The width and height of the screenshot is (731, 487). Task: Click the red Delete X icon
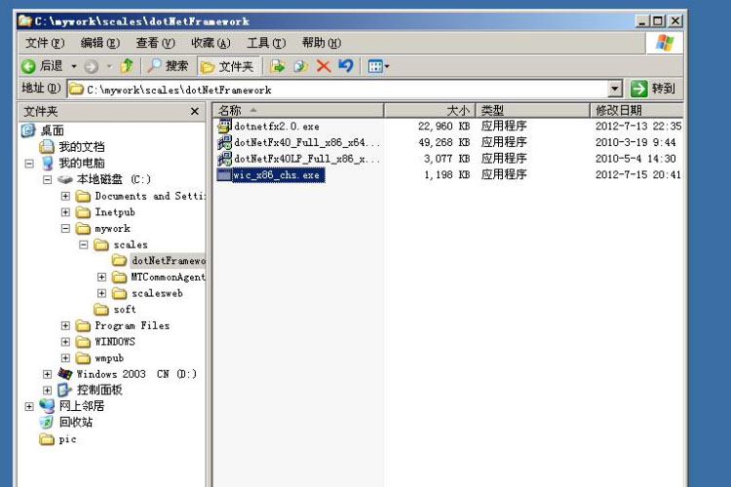[323, 66]
